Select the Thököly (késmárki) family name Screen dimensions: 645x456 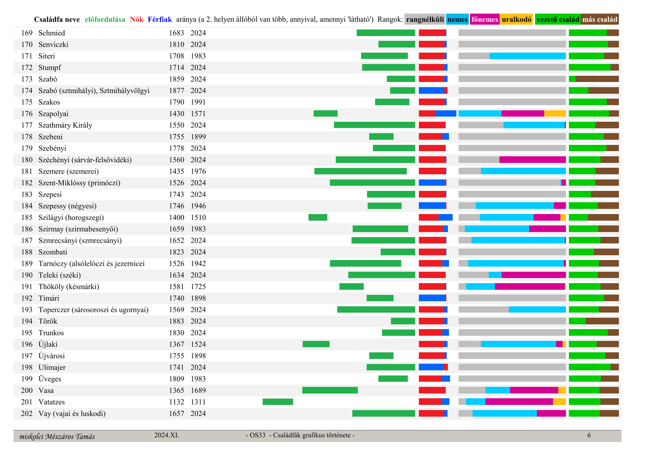pyautogui.click(x=69, y=286)
